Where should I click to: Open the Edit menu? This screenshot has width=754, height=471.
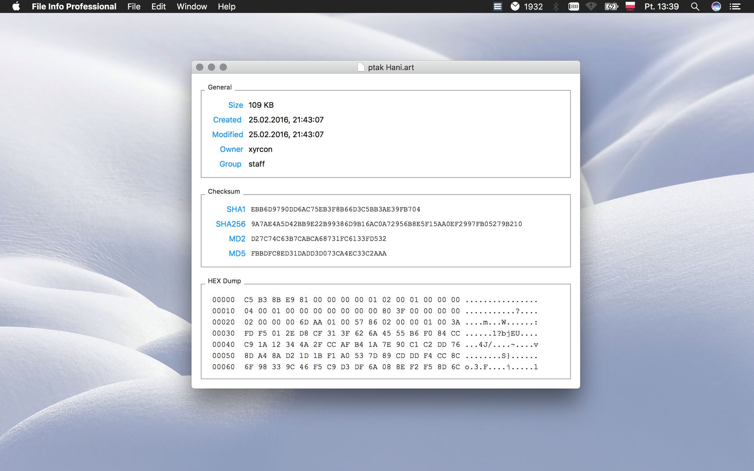coord(158,7)
